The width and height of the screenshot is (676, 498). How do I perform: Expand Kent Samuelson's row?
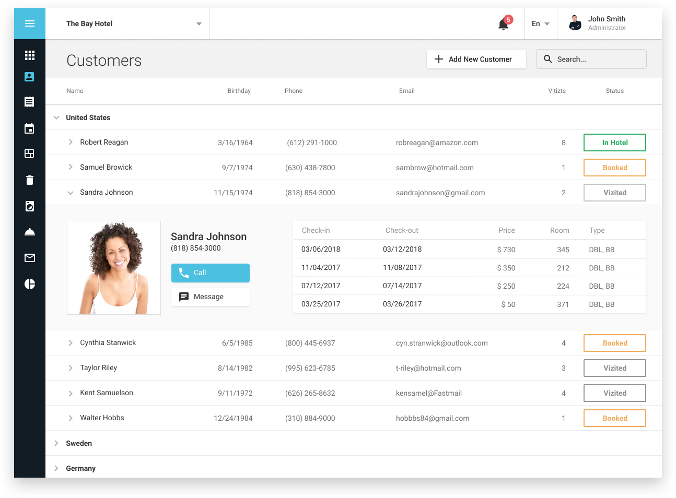pos(71,393)
